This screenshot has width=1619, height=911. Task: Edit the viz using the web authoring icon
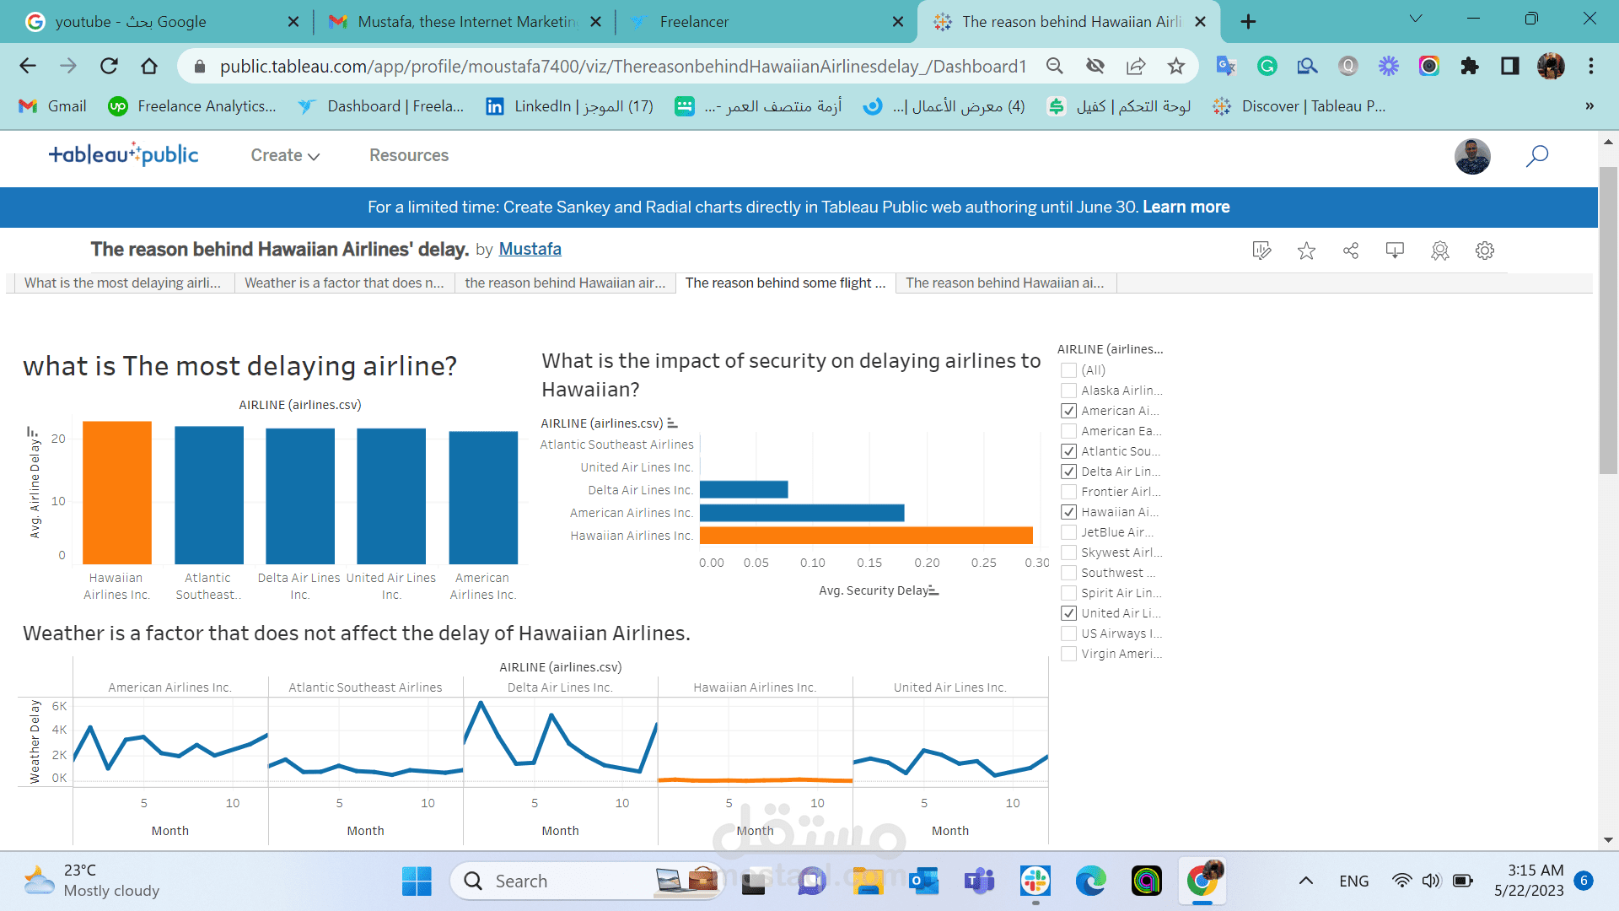pyautogui.click(x=1261, y=251)
